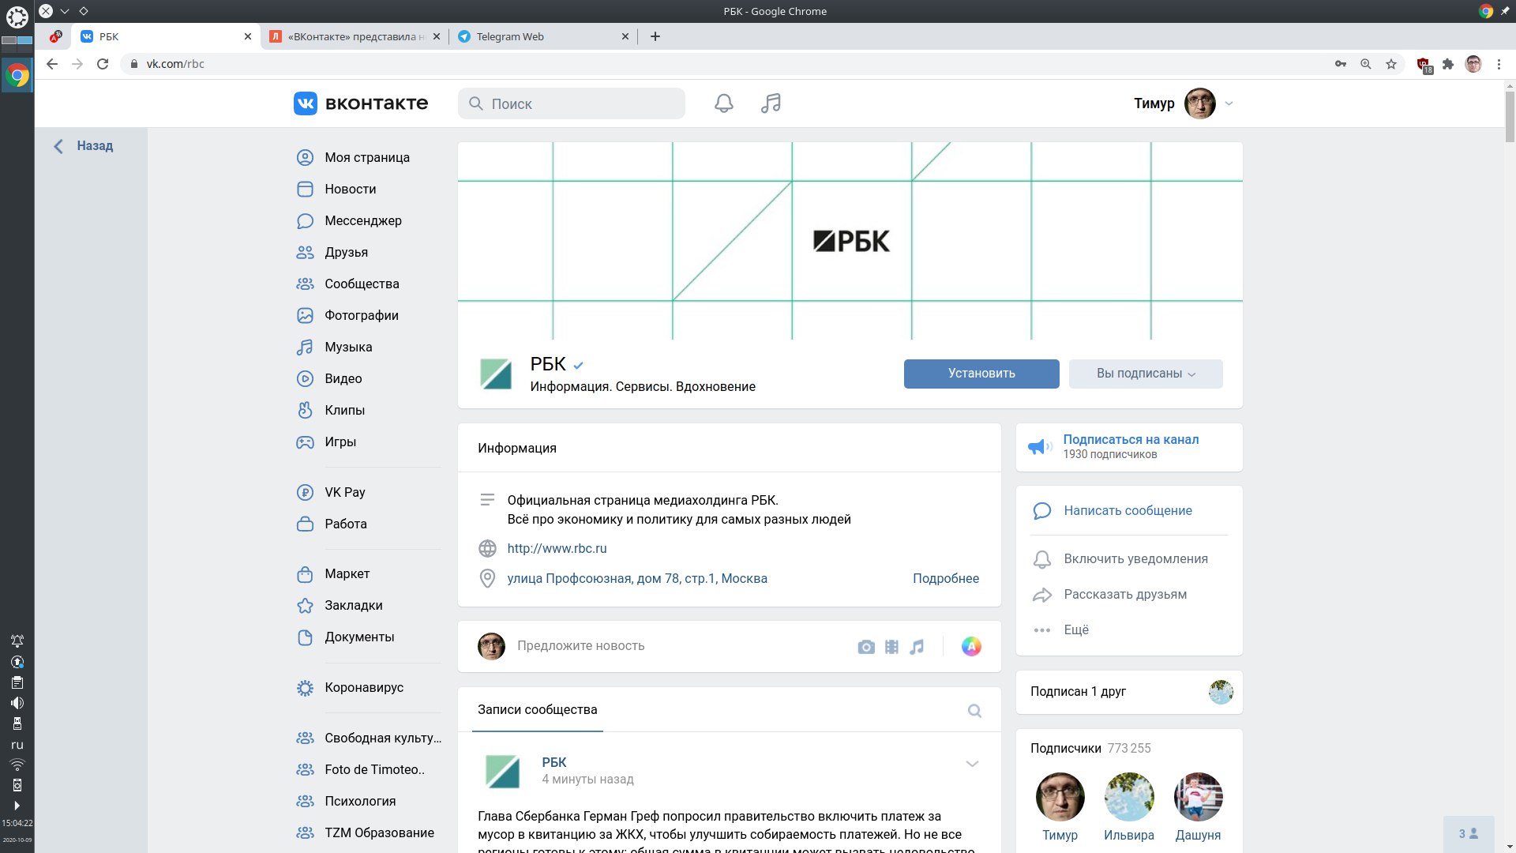Click the ru keyboard layout indicator
This screenshot has width=1516, height=853.
(x=17, y=745)
